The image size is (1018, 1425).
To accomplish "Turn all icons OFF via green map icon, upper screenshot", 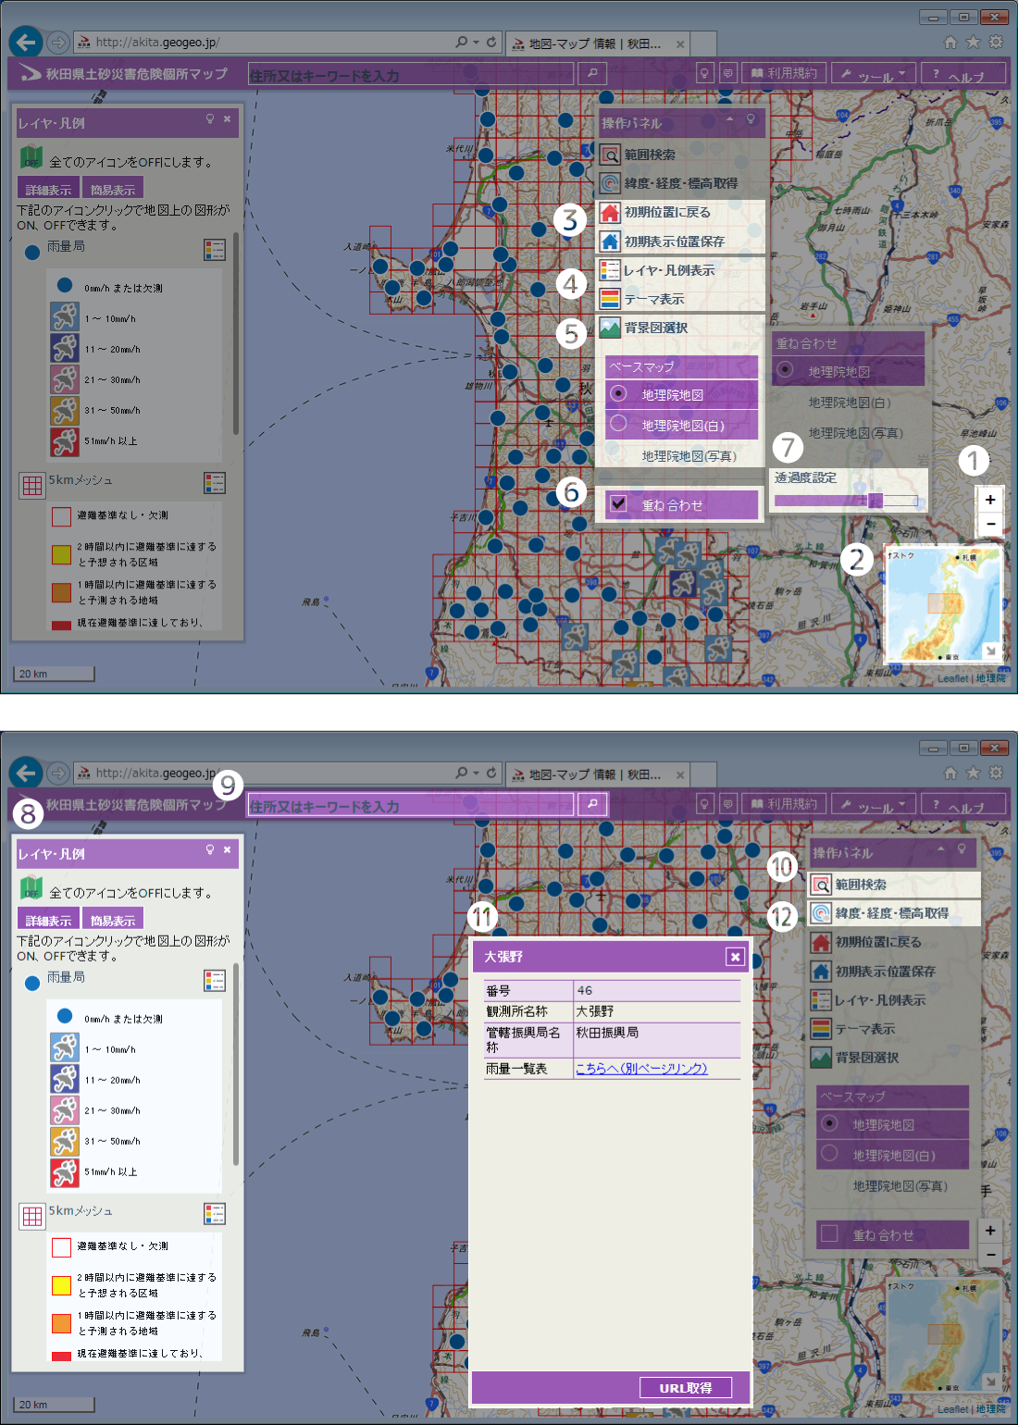I will coord(31,158).
